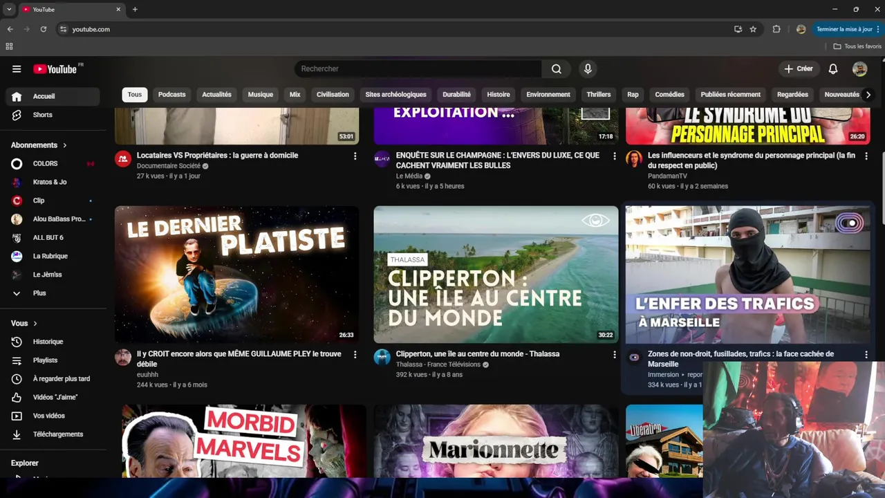Open the Clip channel subscription
Image resolution: width=885 pixels, height=498 pixels.
53,201
